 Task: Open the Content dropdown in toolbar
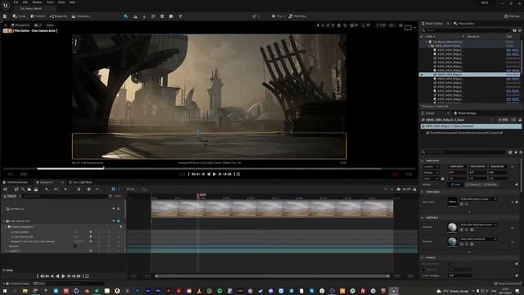[x=38, y=16]
